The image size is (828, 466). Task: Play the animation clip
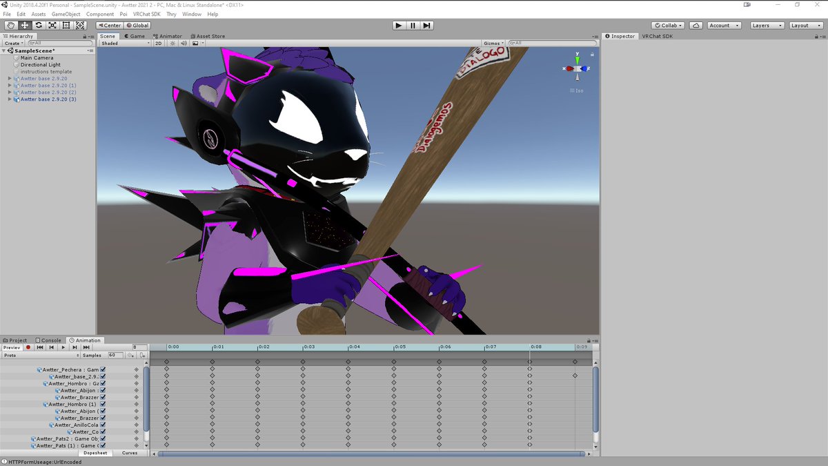pos(63,347)
